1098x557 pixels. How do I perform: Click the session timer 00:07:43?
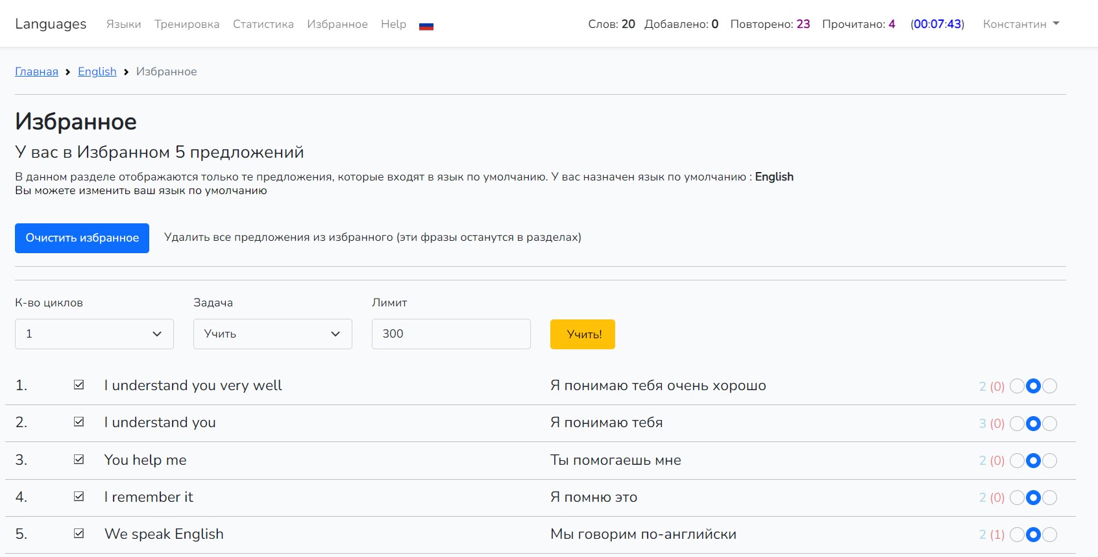click(x=937, y=24)
